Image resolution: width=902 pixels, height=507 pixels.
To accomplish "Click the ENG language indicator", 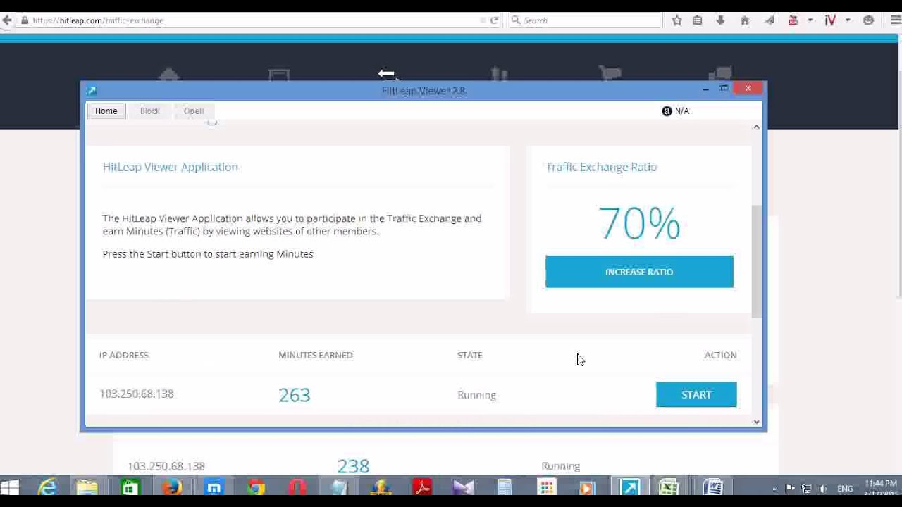I will (x=845, y=489).
